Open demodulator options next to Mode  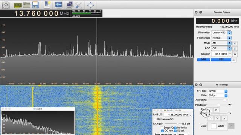pos(235,43)
